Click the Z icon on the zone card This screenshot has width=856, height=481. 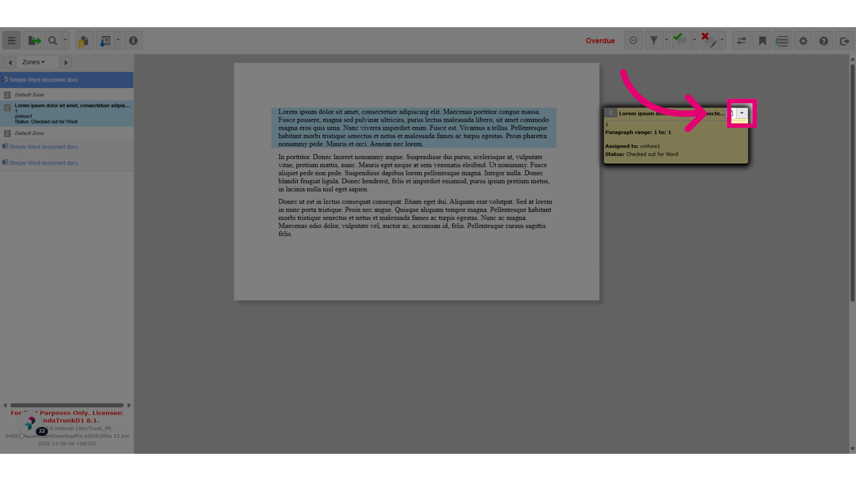(611, 113)
